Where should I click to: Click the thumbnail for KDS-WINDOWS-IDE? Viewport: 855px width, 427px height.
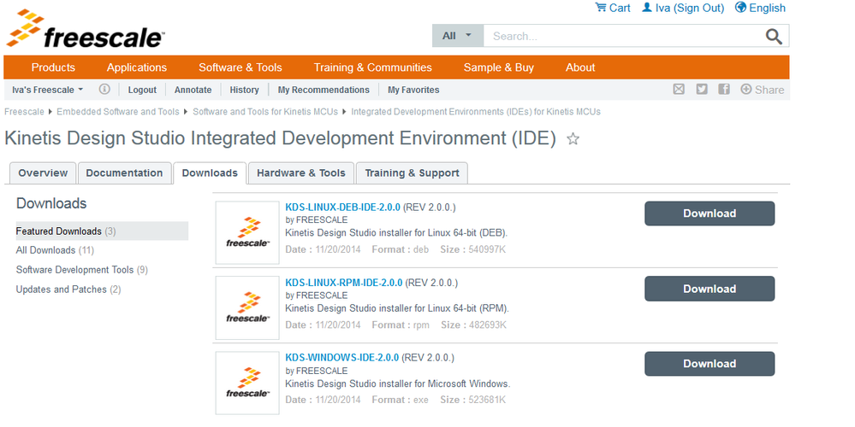point(247,383)
